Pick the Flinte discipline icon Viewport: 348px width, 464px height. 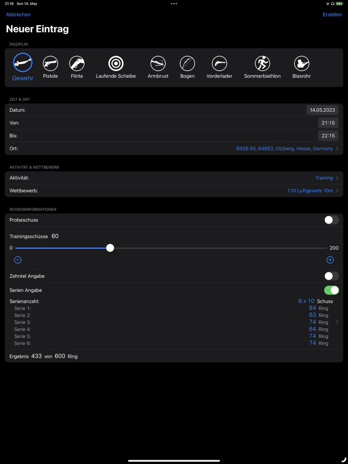[x=77, y=63]
